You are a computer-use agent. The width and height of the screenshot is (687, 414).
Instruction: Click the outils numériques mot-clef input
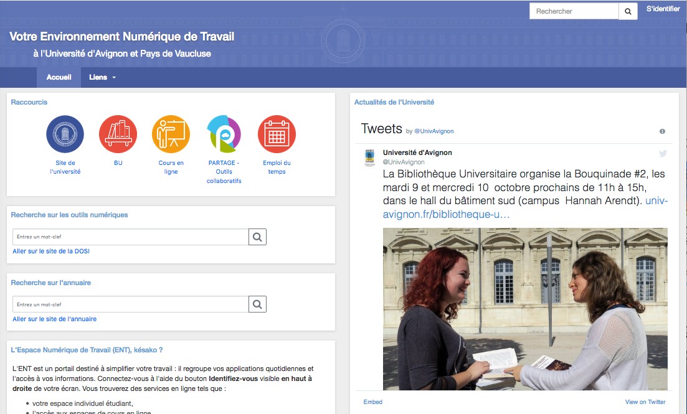pyautogui.click(x=131, y=237)
